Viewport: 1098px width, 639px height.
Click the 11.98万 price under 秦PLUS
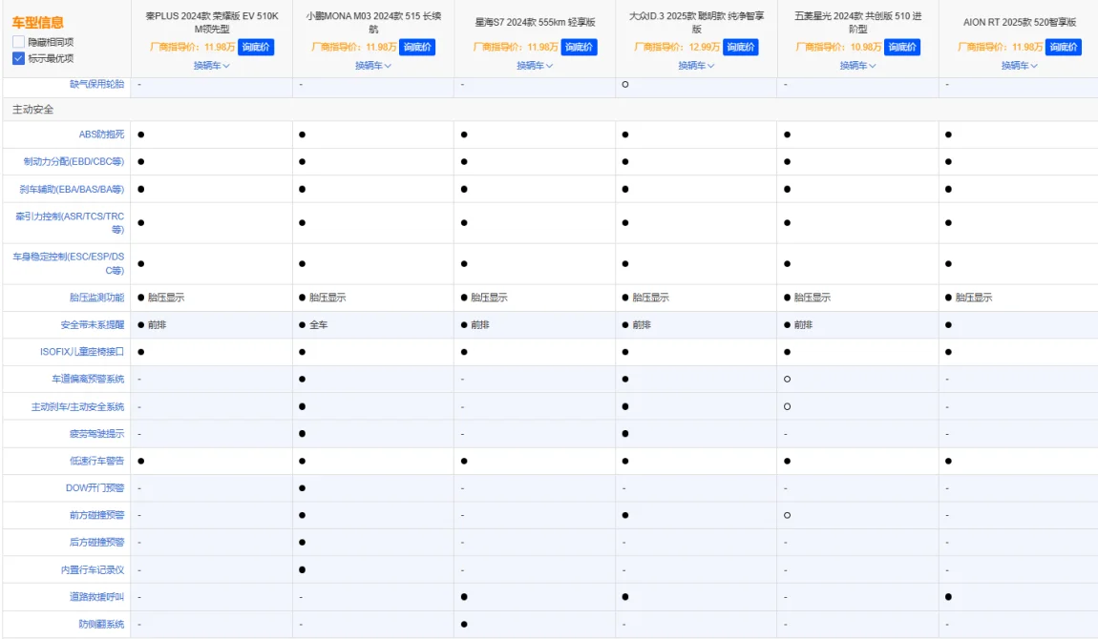tap(220, 47)
